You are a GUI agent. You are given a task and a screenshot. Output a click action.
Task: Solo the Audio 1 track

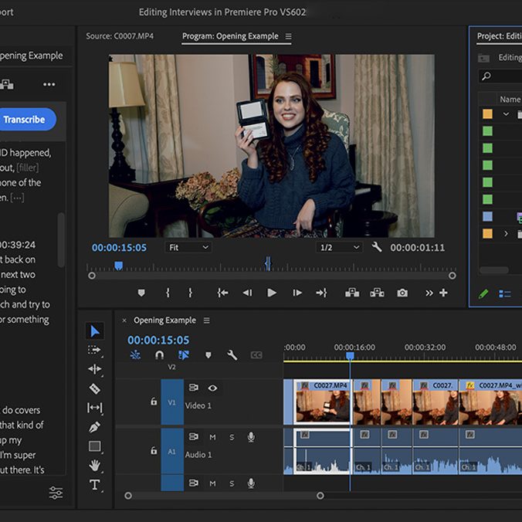pyautogui.click(x=232, y=437)
